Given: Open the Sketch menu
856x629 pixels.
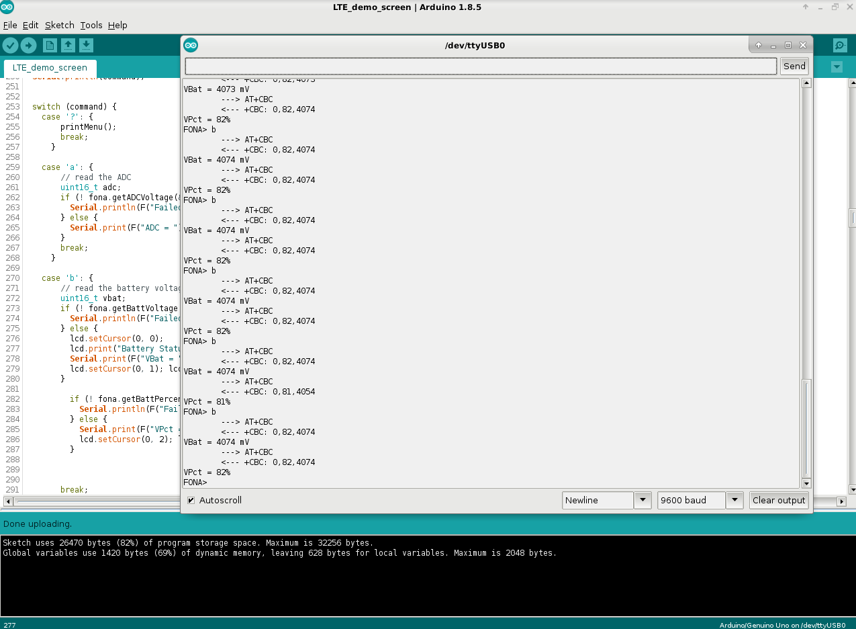Looking at the screenshot, I should click(x=59, y=25).
